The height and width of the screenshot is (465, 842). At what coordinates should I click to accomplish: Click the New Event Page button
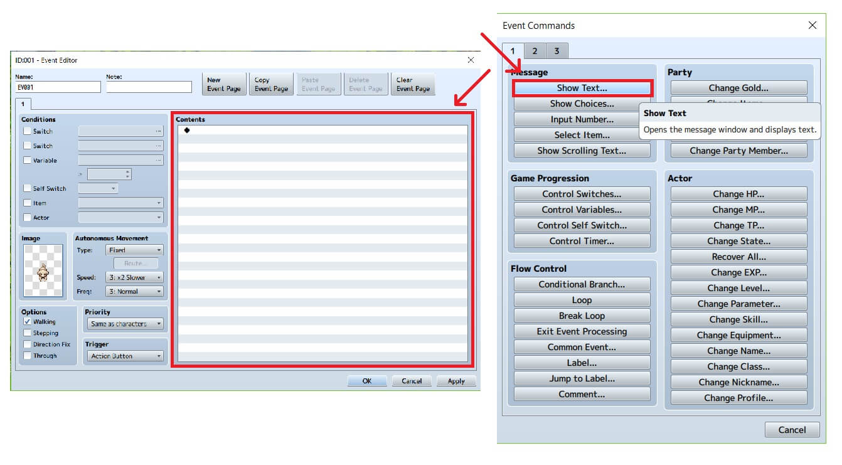click(x=224, y=84)
